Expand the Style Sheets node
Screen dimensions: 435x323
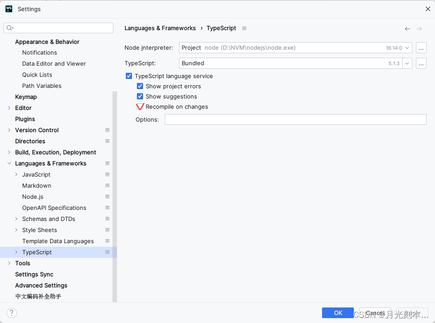point(16,230)
